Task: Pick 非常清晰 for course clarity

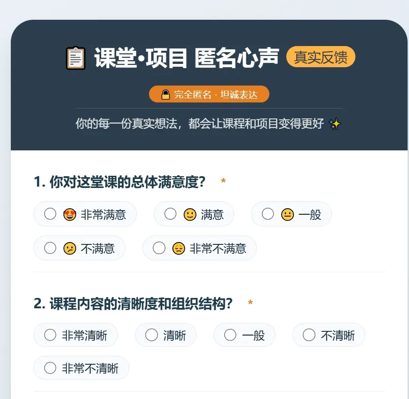Action: click(x=50, y=335)
